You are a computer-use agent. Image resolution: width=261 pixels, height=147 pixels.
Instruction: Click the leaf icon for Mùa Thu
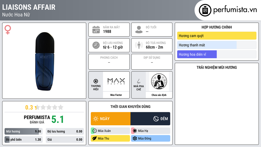95,138
